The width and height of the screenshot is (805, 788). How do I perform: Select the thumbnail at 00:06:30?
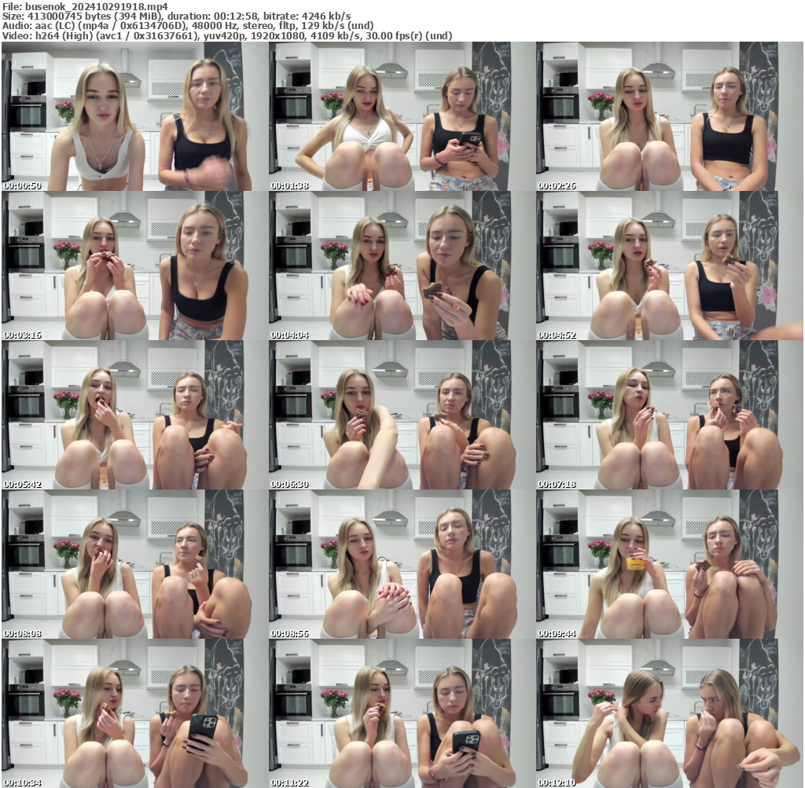click(x=402, y=416)
